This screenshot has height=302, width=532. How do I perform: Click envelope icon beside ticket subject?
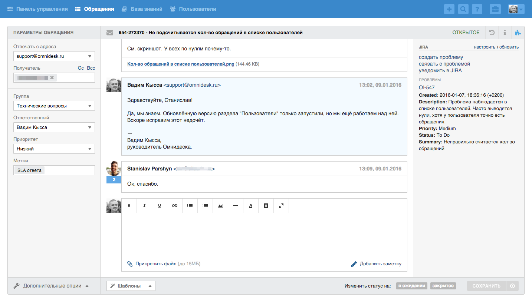[x=110, y=33]
